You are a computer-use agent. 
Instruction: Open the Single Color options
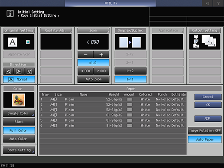tap(19, 113)
